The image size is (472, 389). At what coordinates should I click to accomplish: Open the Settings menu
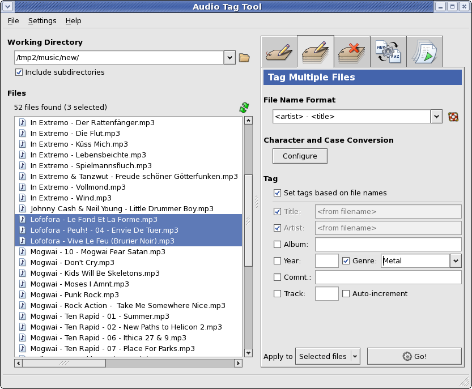pos(42,21)
